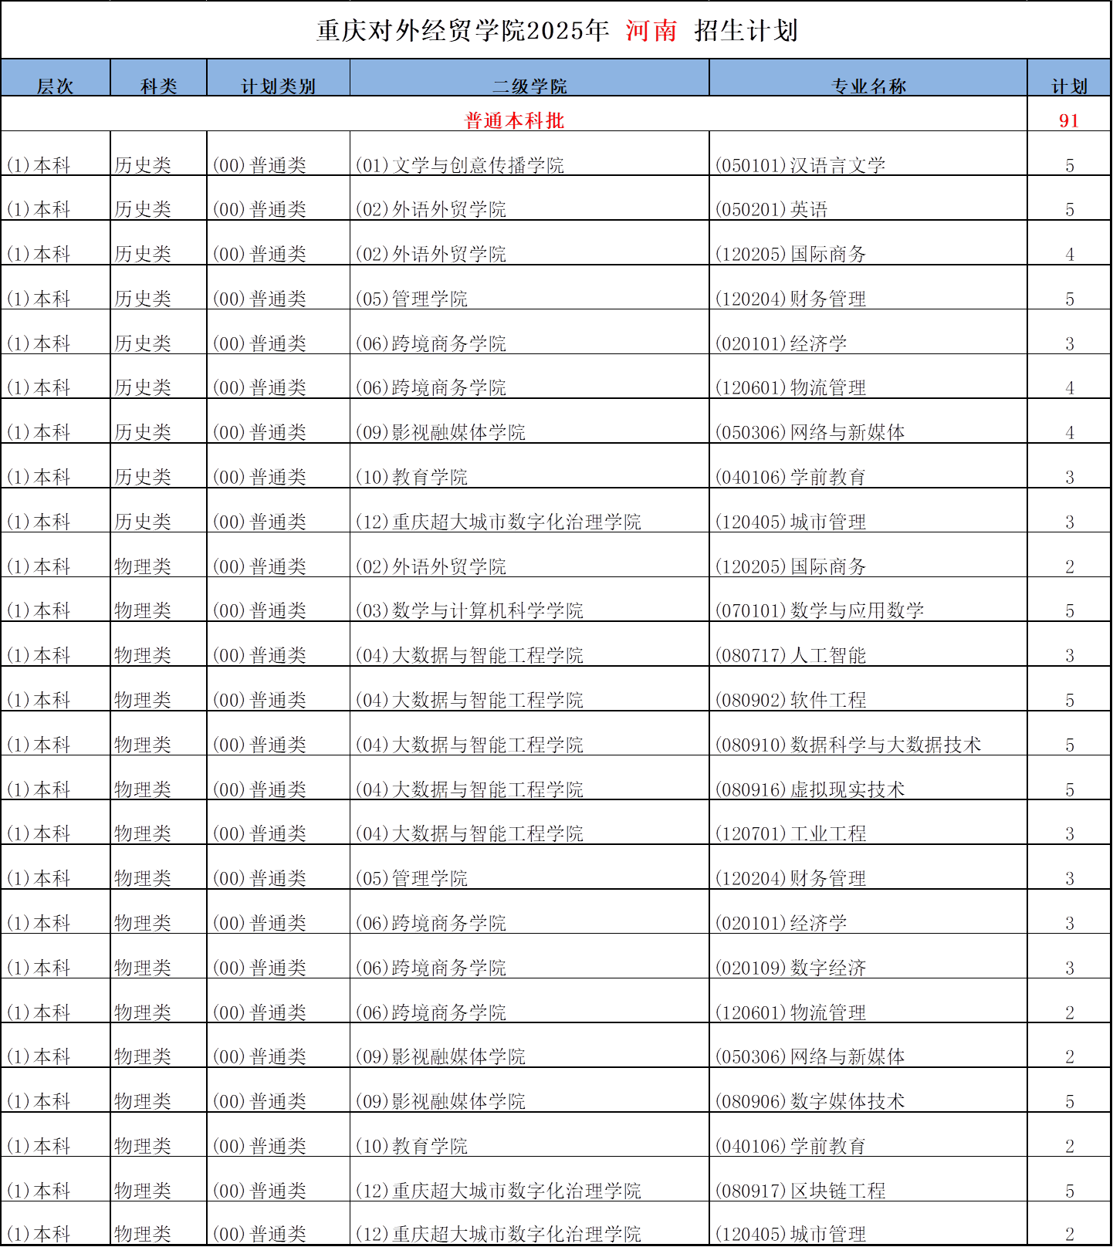This screenshot has width=1113, height=1247.
Task: Click the 科类 column header
Action: (158, 85)
